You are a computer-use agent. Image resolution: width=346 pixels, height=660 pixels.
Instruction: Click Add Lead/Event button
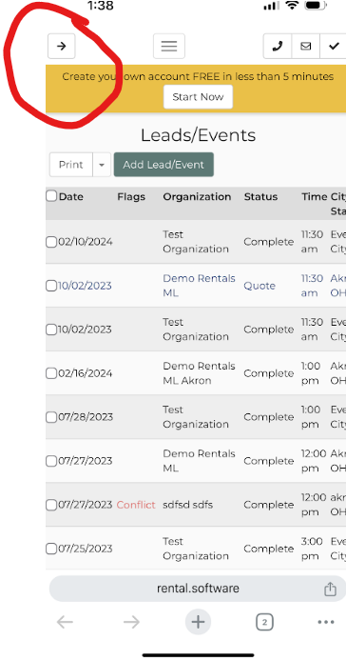(163, 165)
